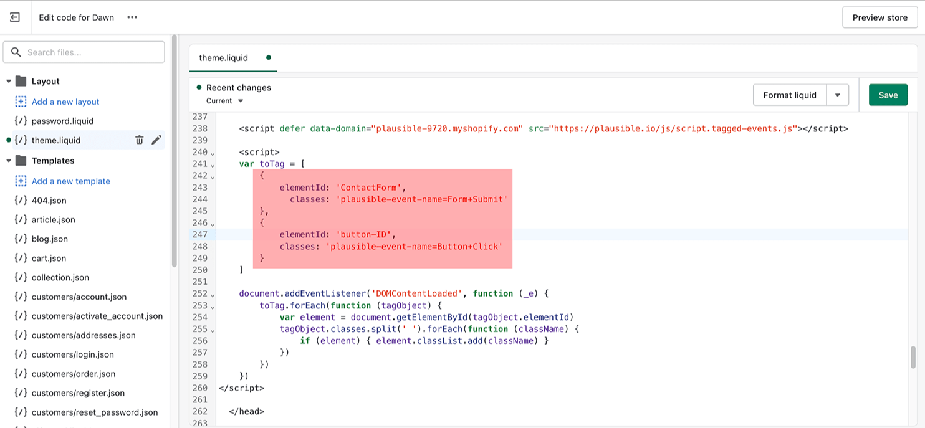Collapse code fold at line 241
Viewport: 925px width, 428px height.
[213, 165]
